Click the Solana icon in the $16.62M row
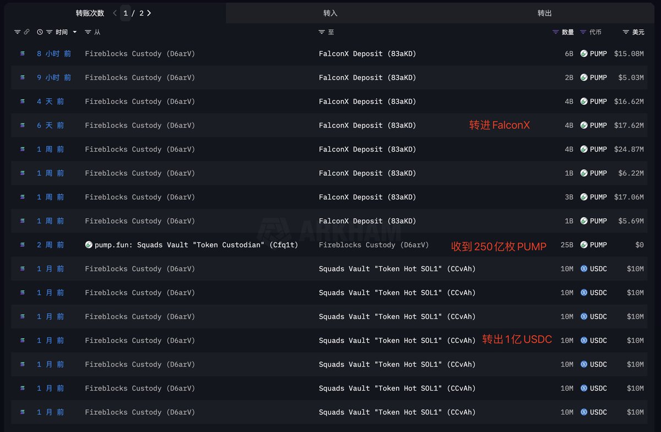 click(23, 101)
